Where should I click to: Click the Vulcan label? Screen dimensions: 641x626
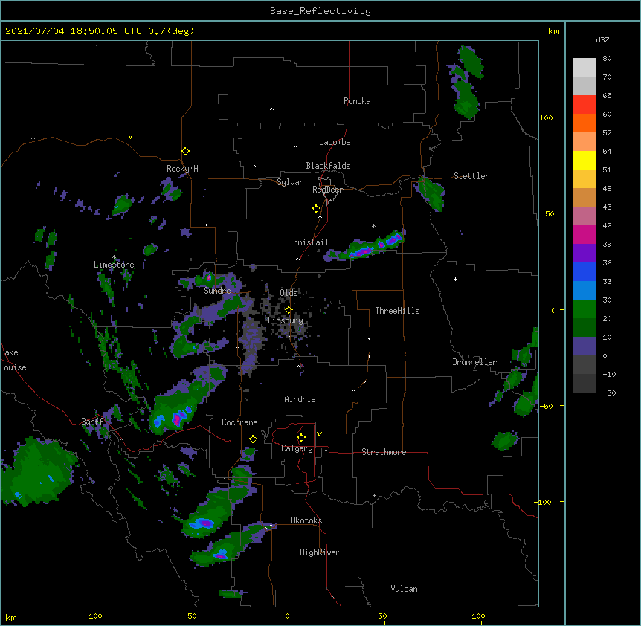coord(404,589)
